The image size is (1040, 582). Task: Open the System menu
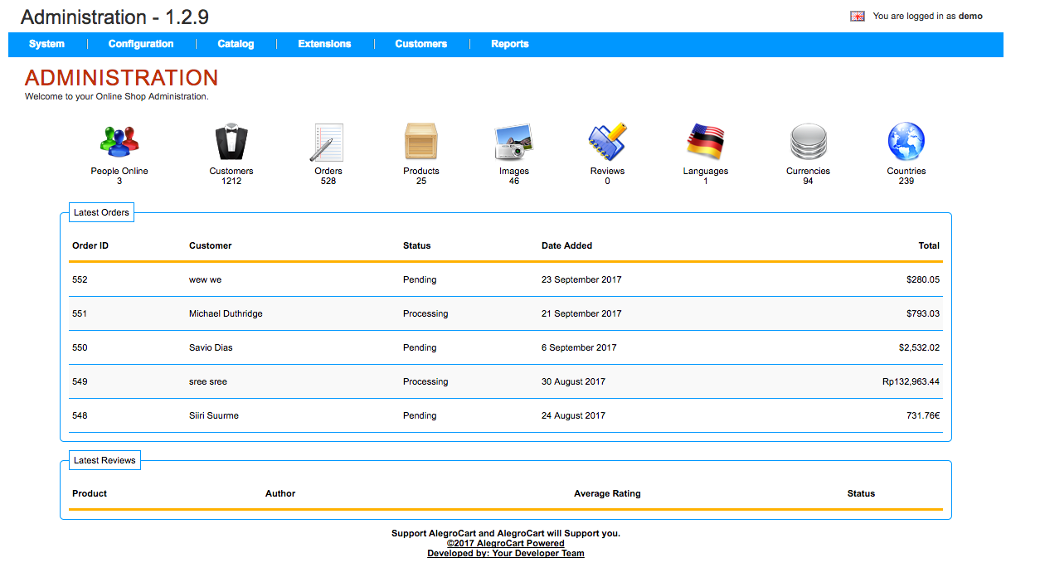click(46, 44)
